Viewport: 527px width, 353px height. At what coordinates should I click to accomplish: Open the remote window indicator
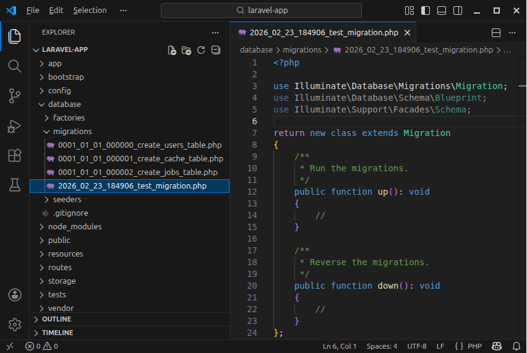coord(10,346)
